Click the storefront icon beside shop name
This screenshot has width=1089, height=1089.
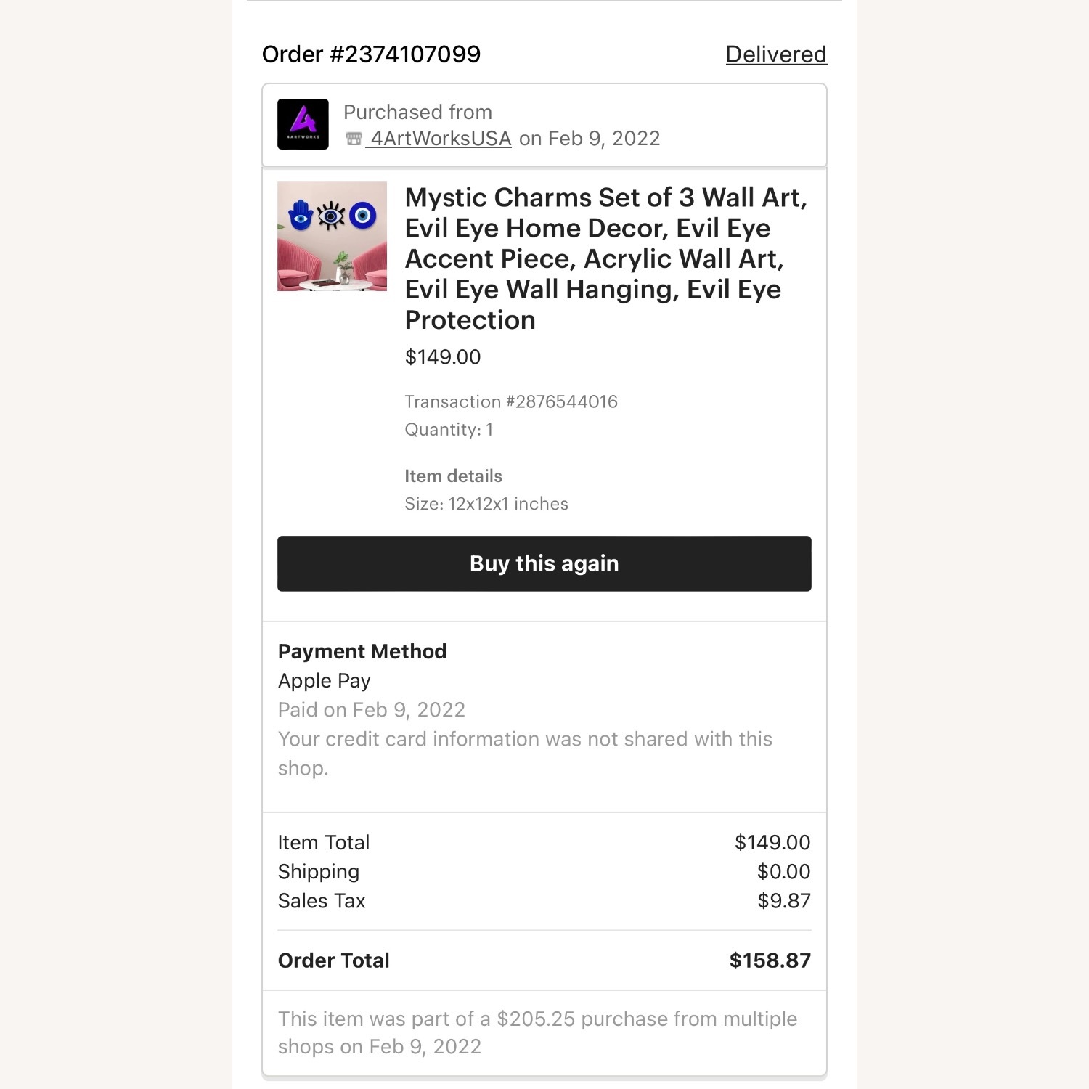click(x=354, y=139)
